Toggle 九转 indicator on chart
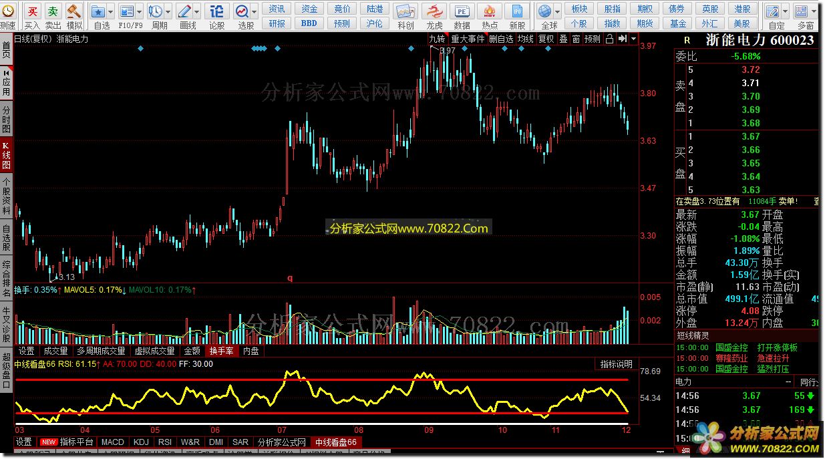The width and height of the screenshot is (825, 459). click(x=437, y=39)
